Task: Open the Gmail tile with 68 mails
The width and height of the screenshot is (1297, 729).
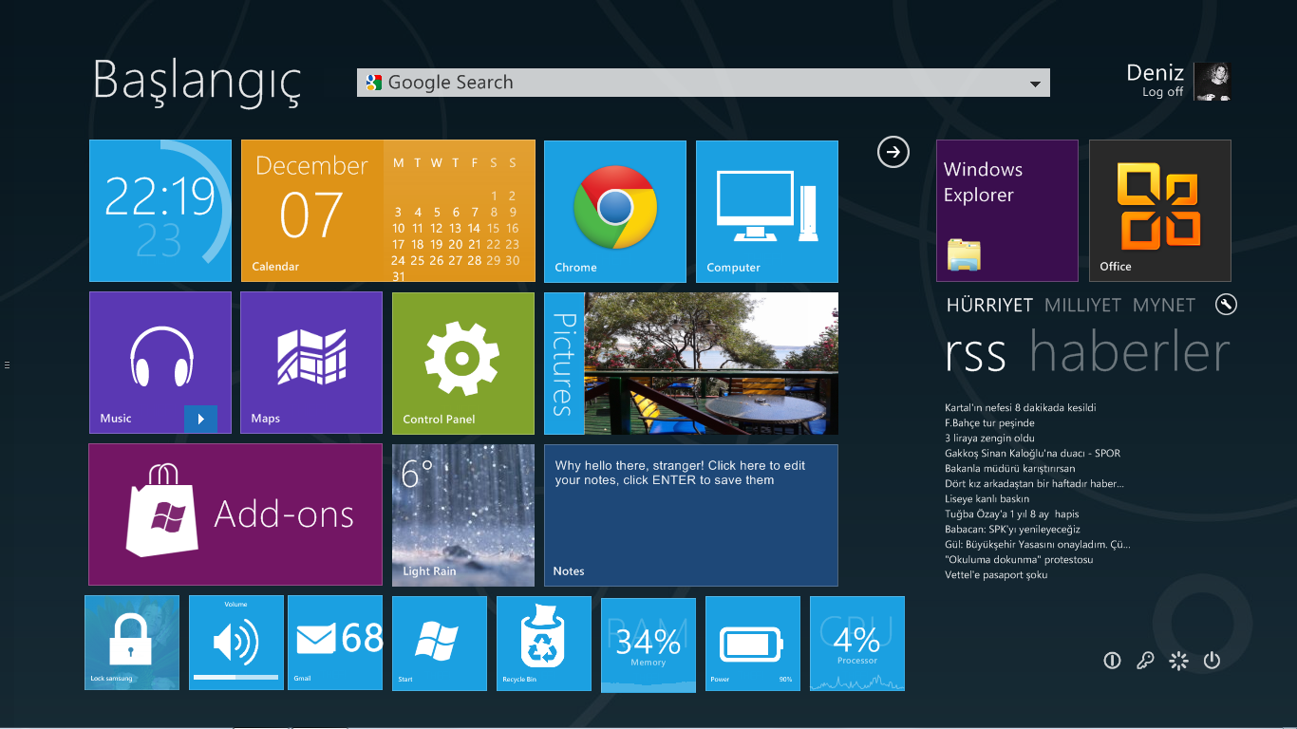Action: tap(335, 643)
